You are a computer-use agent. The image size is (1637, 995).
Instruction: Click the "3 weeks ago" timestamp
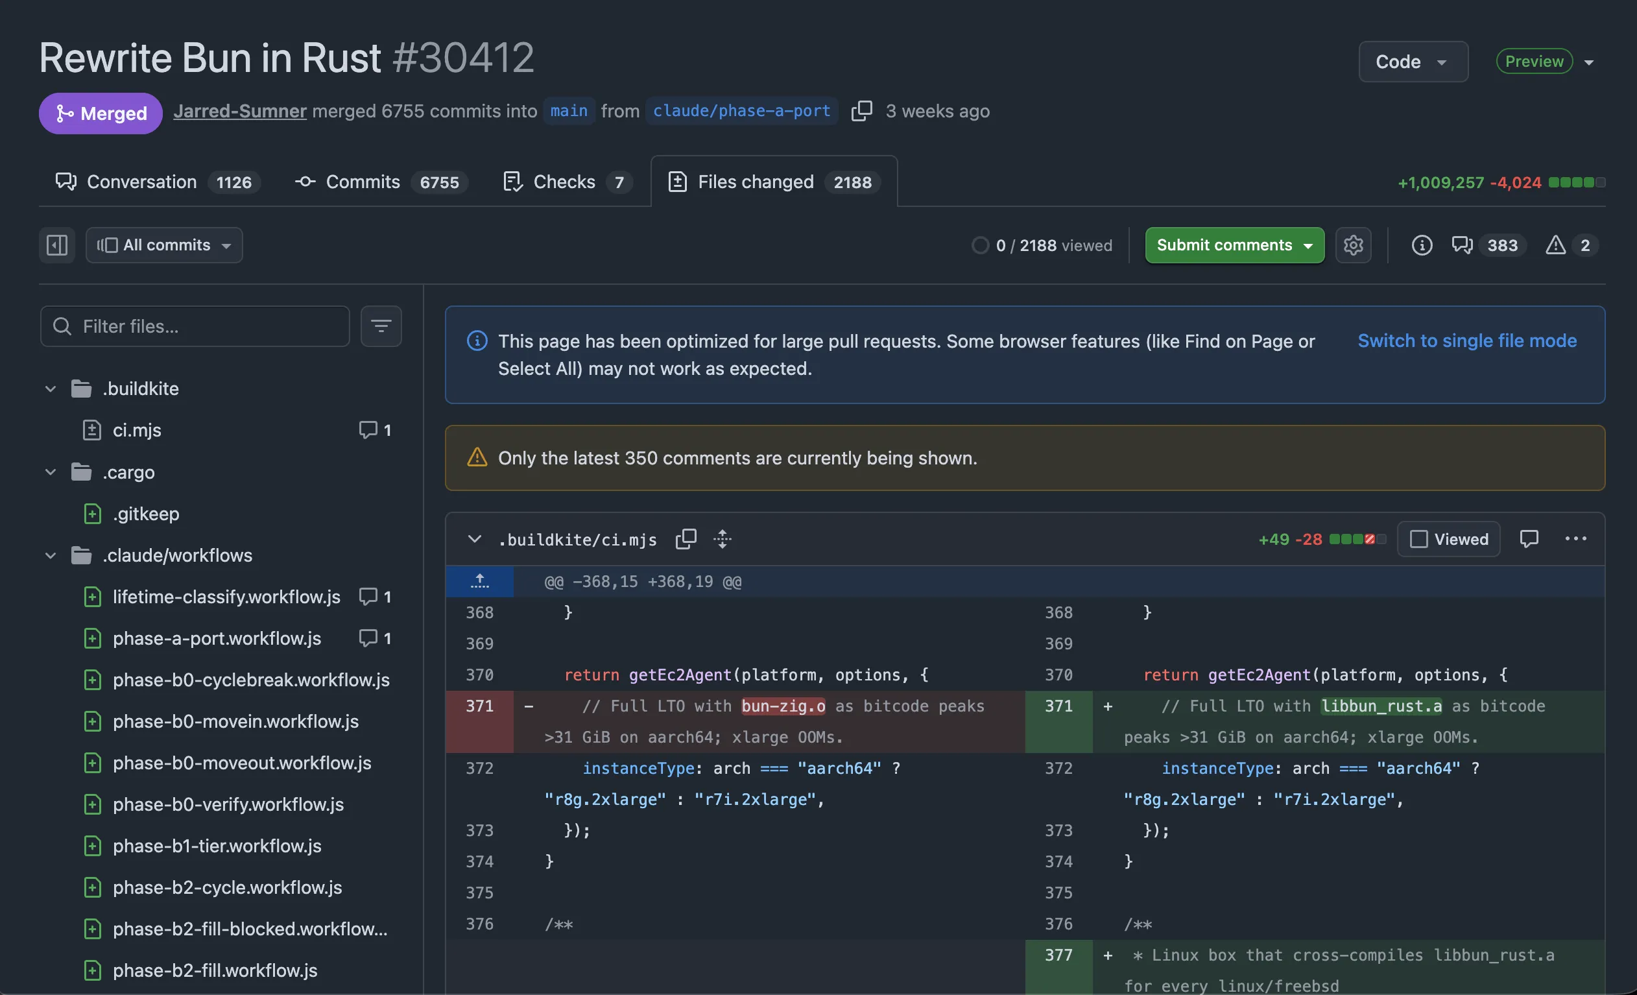[937, 111]
